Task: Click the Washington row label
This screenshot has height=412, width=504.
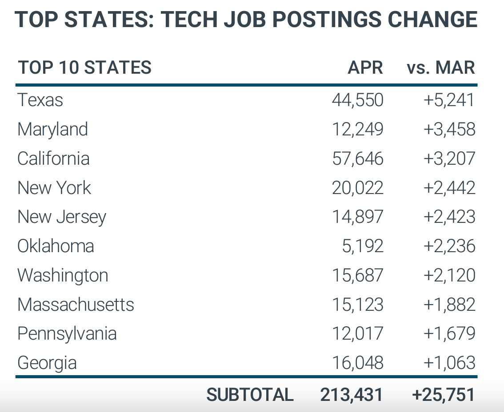Action: click(x=63, y=276)
